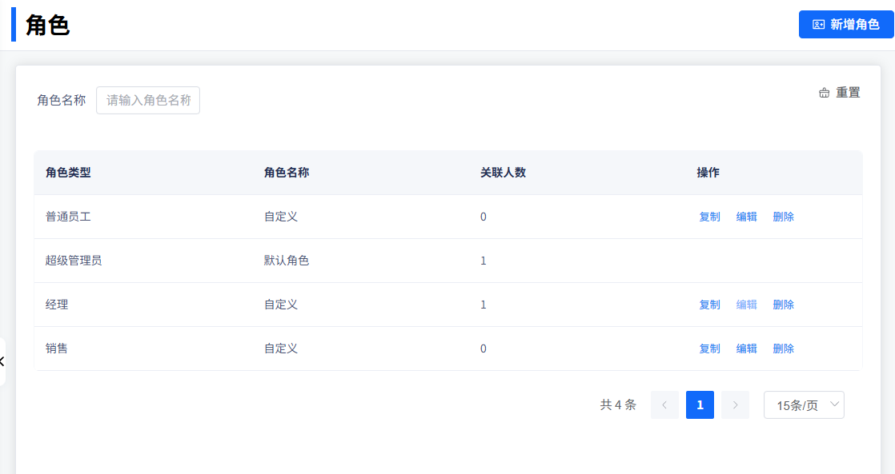Select page 1 in pagination
This screenshot has height=474, width=895.
(700, 405)
